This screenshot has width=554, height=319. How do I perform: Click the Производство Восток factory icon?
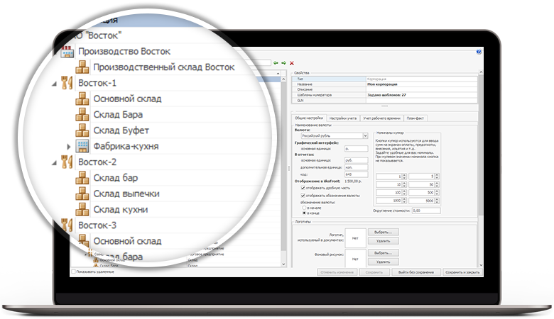click(x=67, y=52)
